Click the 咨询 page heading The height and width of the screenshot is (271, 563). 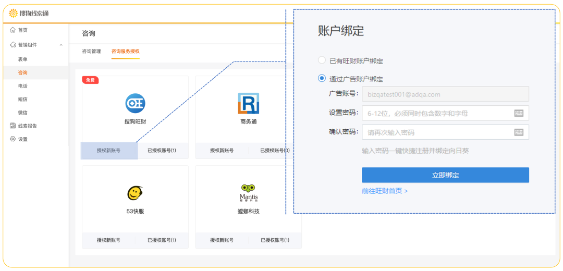point(89,33)
